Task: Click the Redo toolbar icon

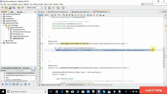Action: point(22,8)
